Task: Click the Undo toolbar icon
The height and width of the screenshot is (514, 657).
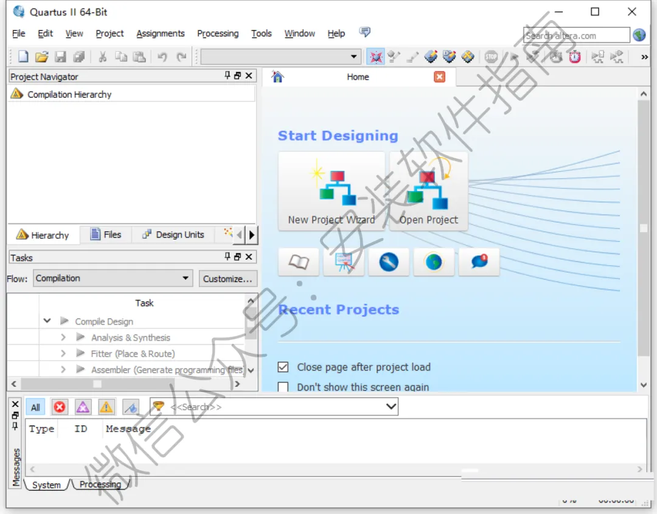Action: (162, 57)
